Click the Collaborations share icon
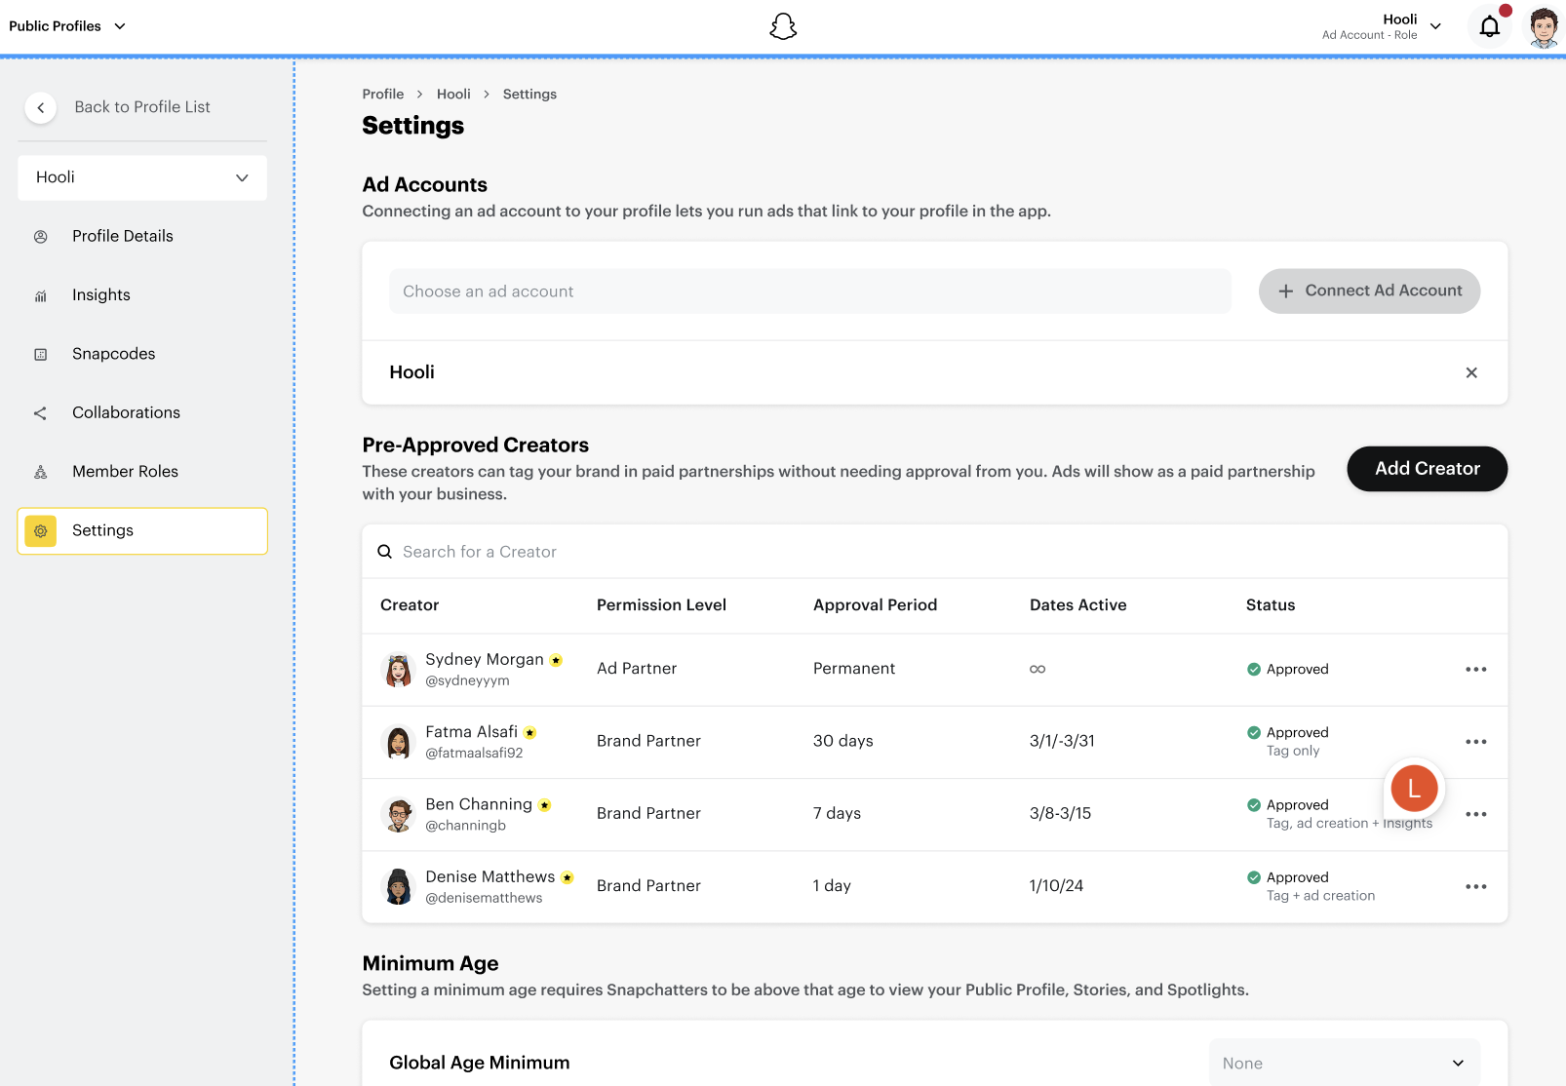This screenshot has width=1566, height=1086. click(41, 413)
